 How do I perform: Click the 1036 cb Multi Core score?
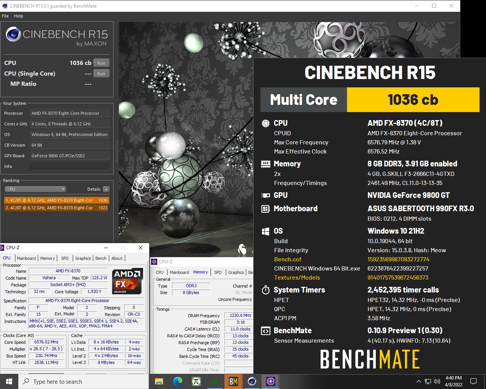413,100
